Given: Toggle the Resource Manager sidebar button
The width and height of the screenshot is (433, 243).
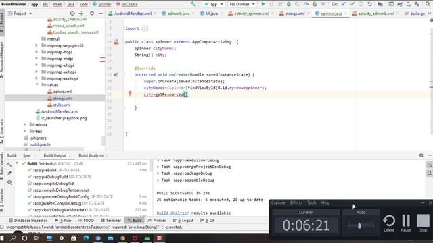Looking at the screenshot, I should [2, 59].
